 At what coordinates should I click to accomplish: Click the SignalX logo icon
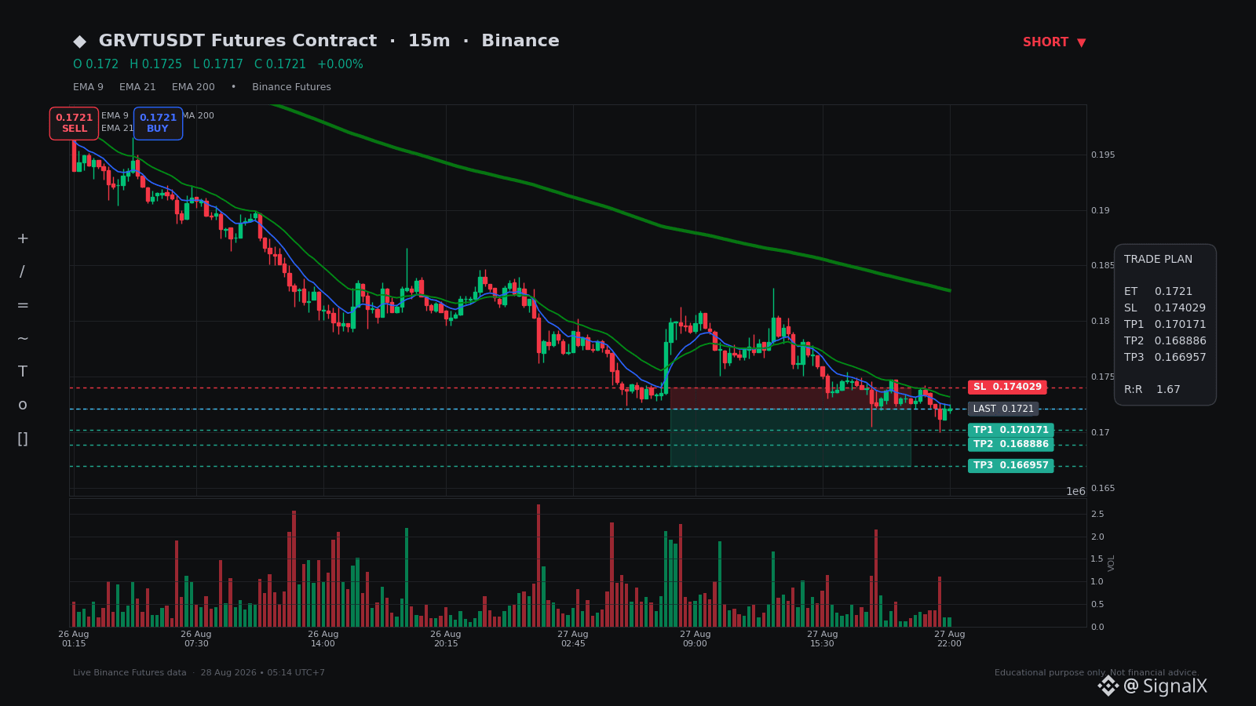click(x=1108, y=686)
